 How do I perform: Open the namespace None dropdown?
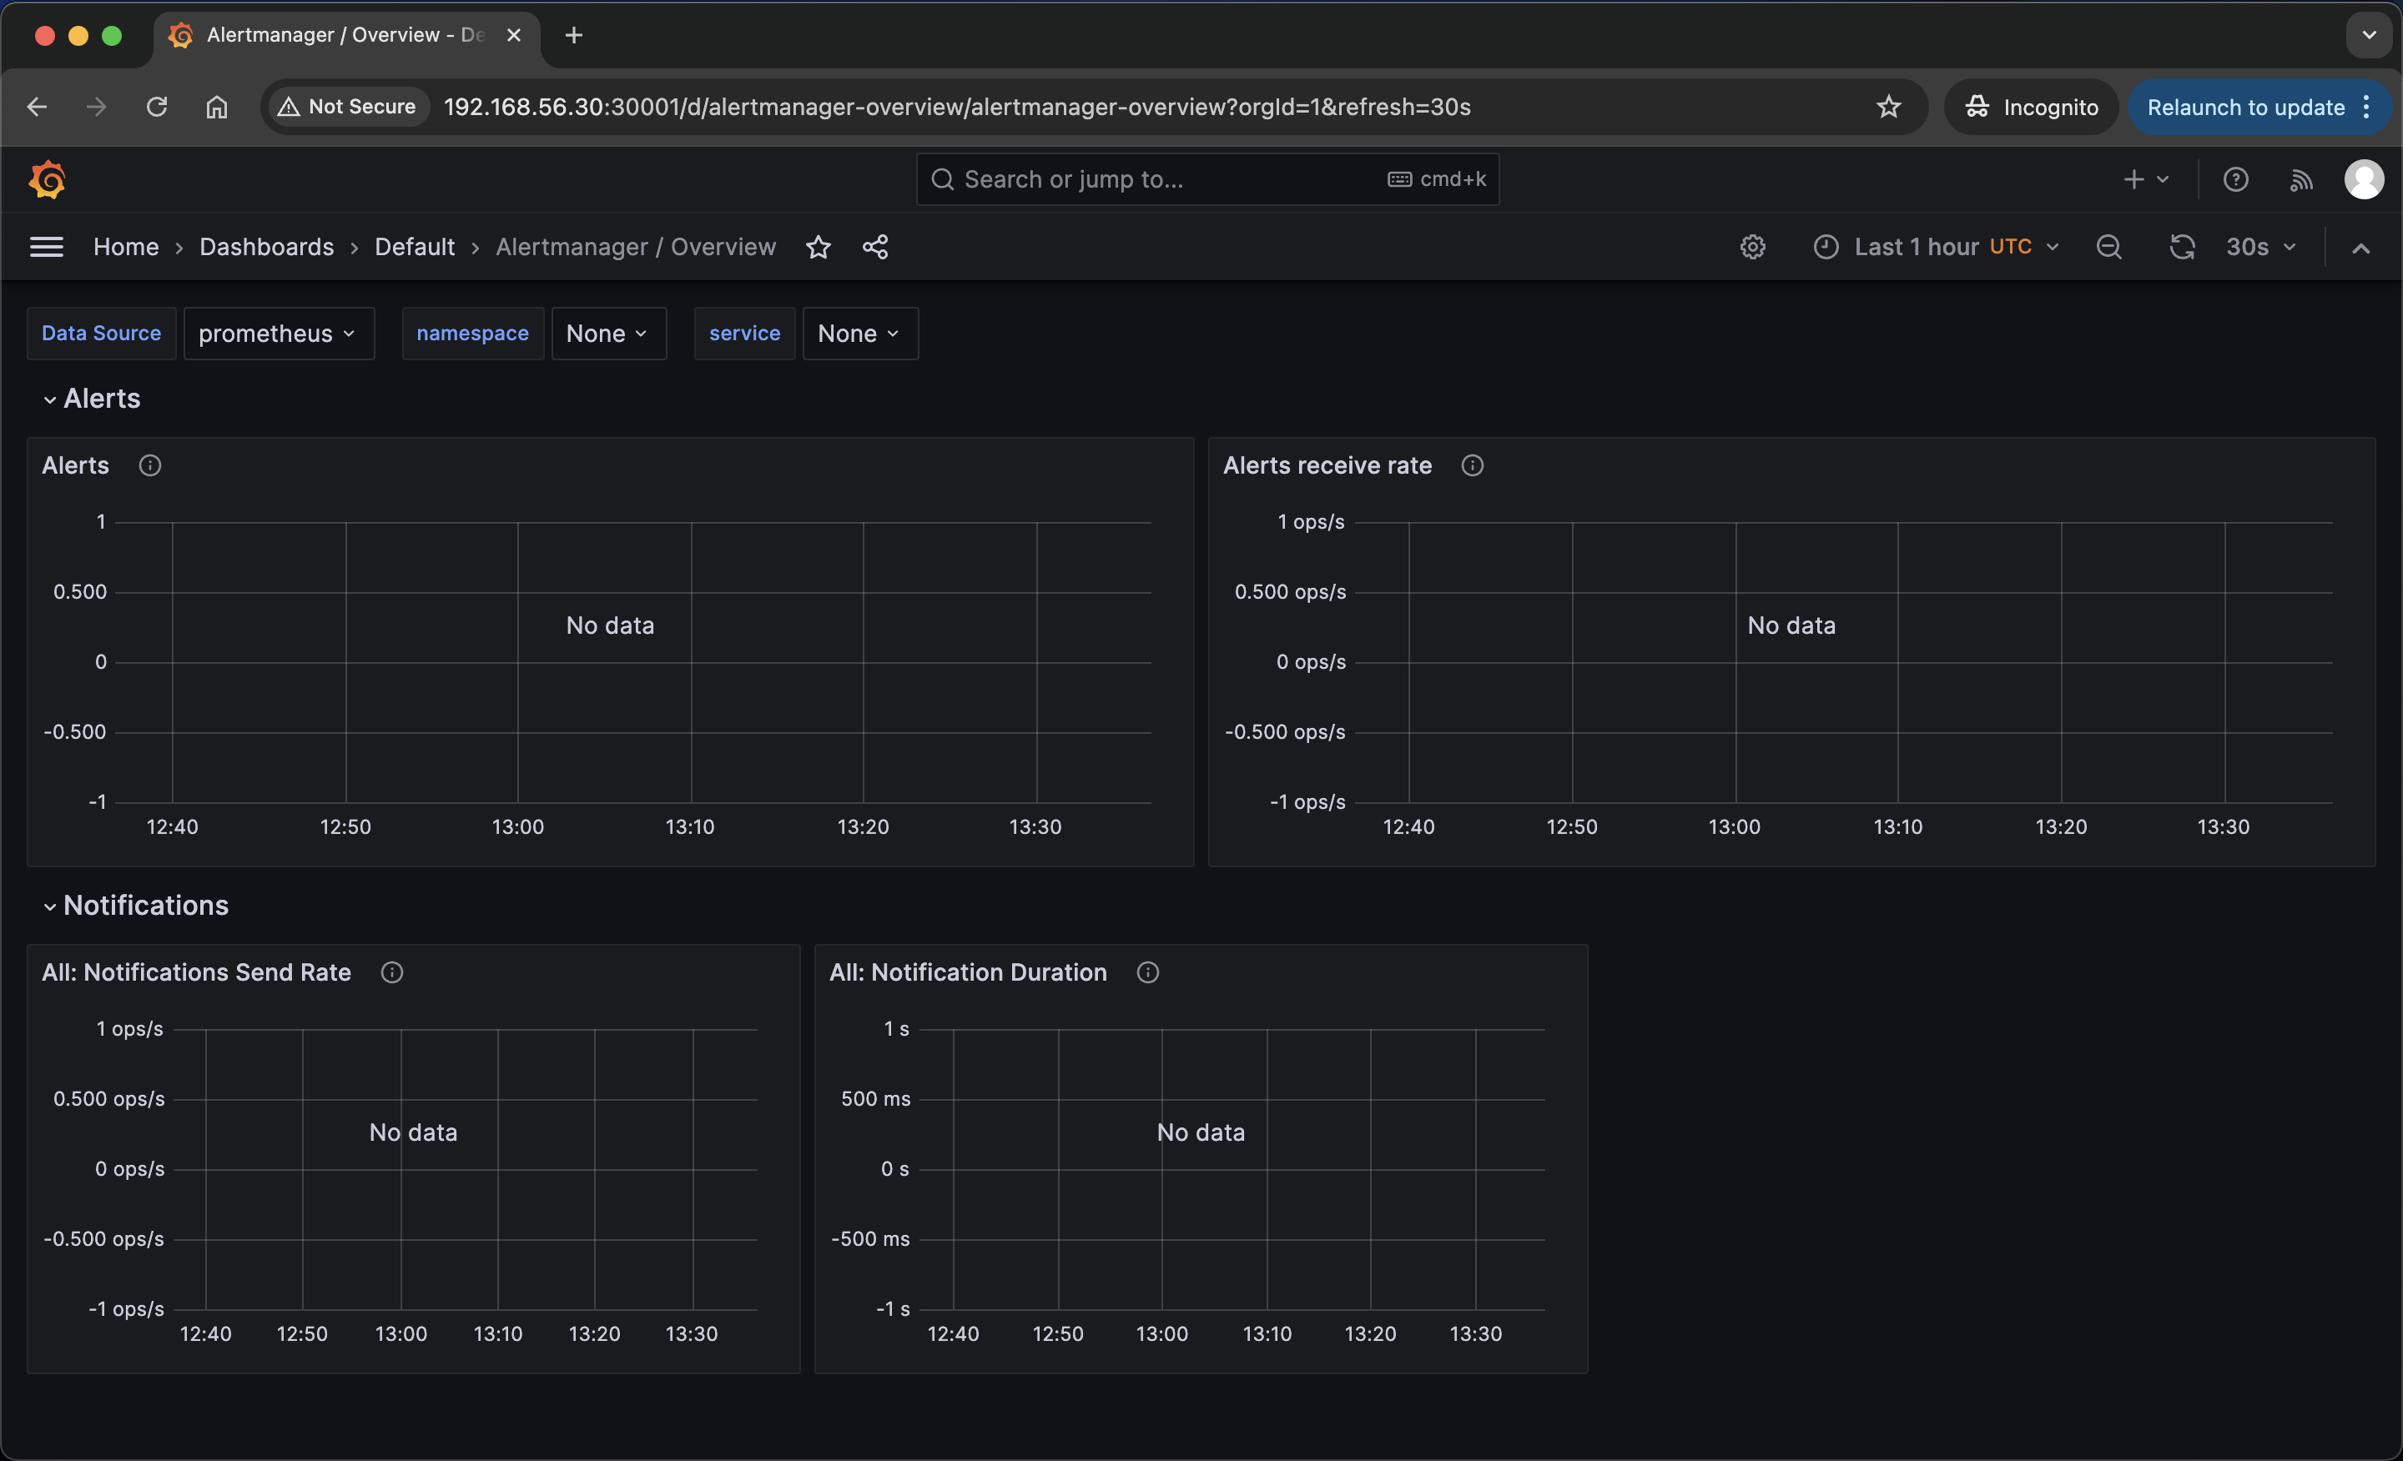click(x=607, y=334)
